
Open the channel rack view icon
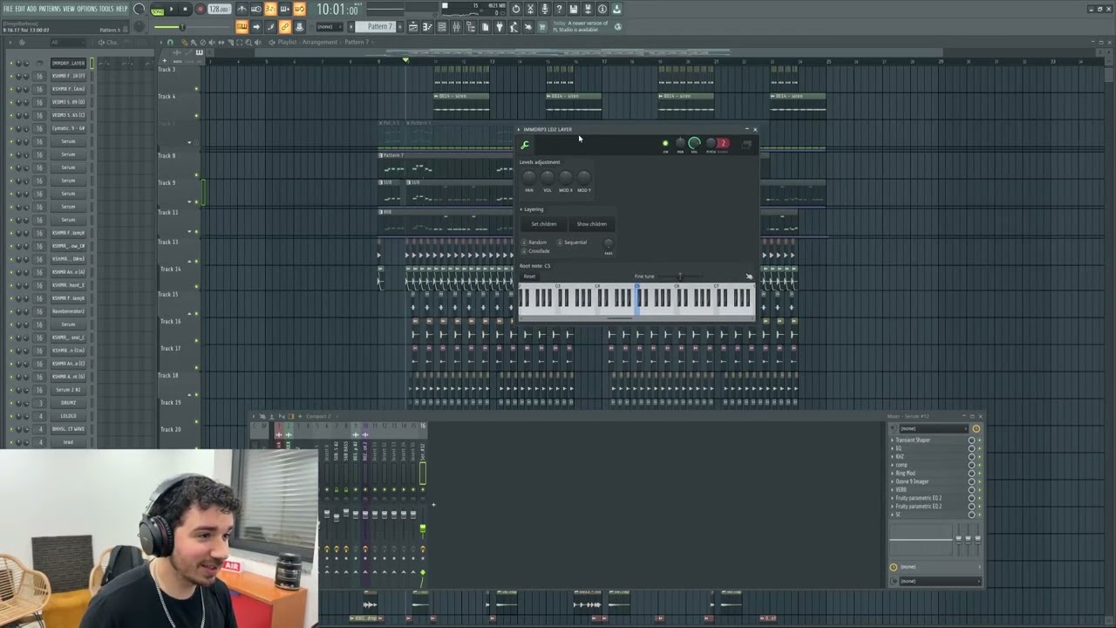(442, 27)
